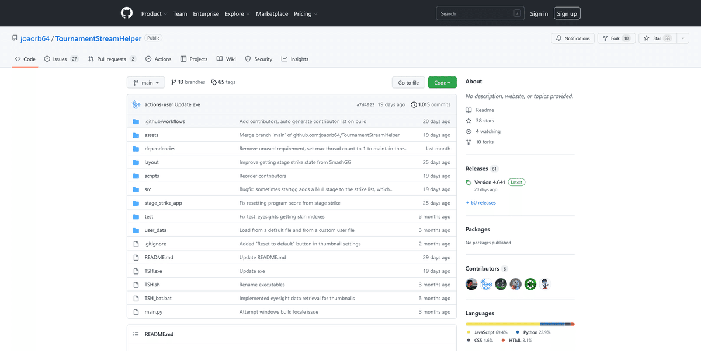
Task: Open the second contributor avatar with blue logo
Action: point(486,284)
